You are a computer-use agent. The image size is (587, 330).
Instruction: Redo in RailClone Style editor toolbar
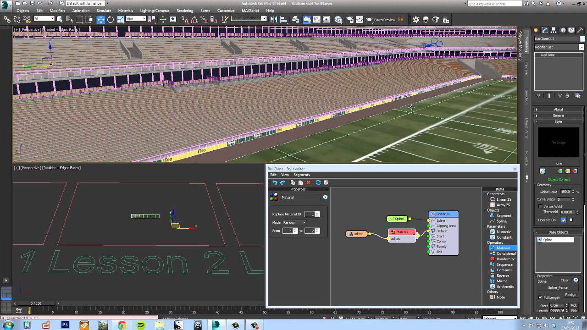click(x=282, y=182)
